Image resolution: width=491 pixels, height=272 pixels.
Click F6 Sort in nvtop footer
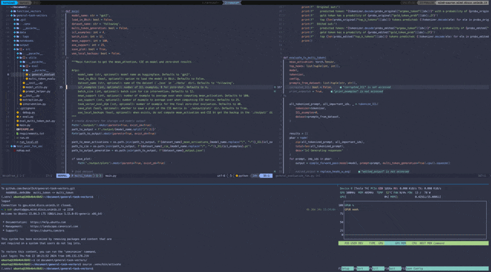(x=361, y=268)
